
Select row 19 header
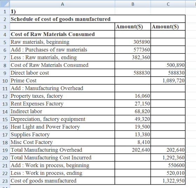tap(5, 150)
